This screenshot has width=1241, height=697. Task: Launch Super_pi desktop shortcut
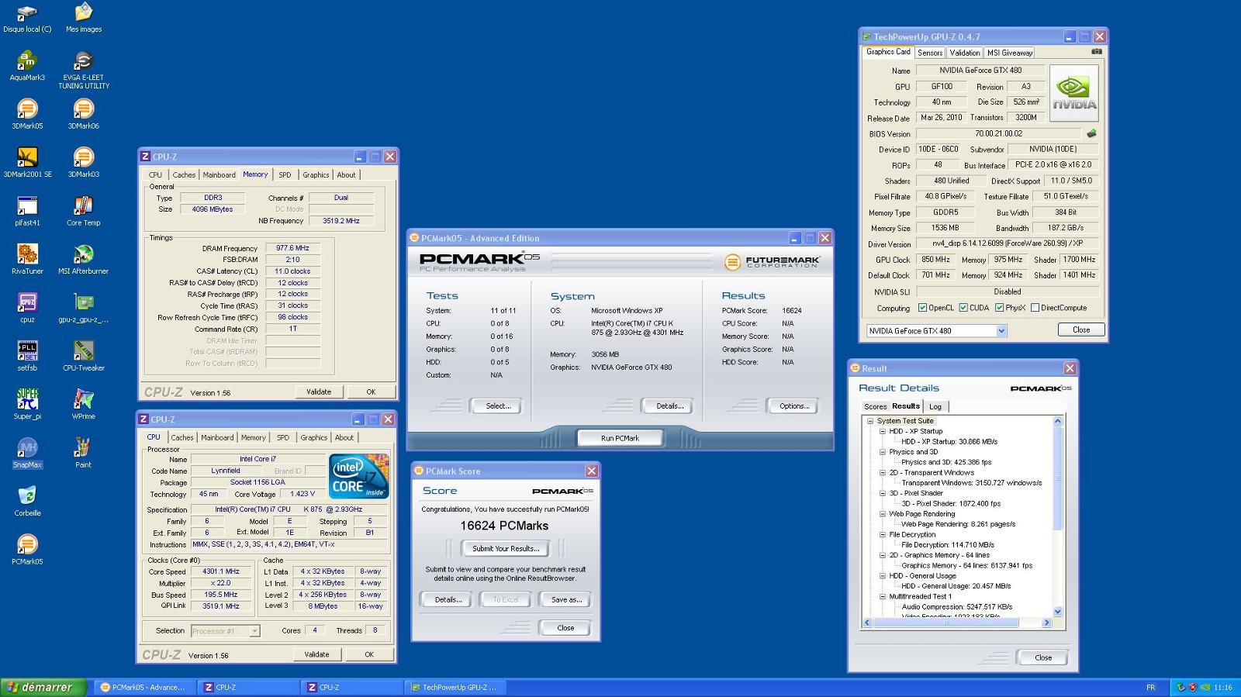coord(27,405)
